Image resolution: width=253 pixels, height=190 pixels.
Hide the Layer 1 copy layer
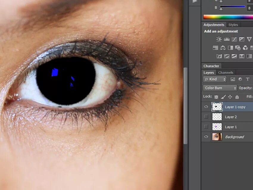[x=206, y=107]
